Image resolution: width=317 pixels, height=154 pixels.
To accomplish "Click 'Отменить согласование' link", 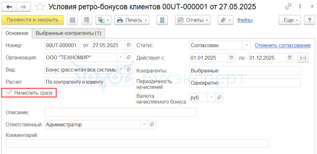I will [282, 45].
